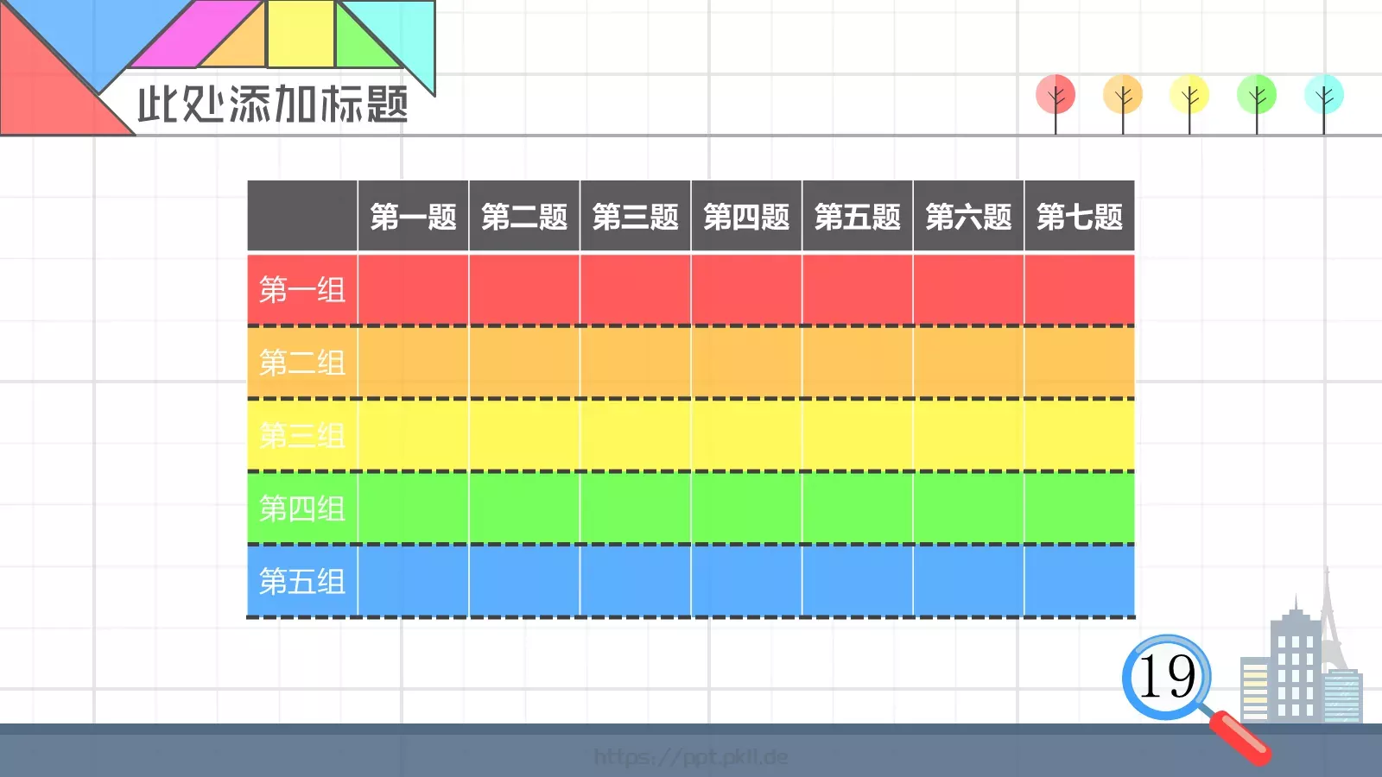Click the red cell under 第一题 in 第一组
This screenshot has width=1382, height=777.
pos(414,290)
